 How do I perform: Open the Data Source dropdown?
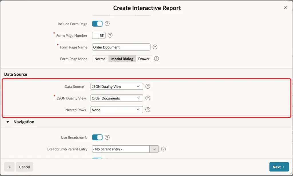coord(117,86)
